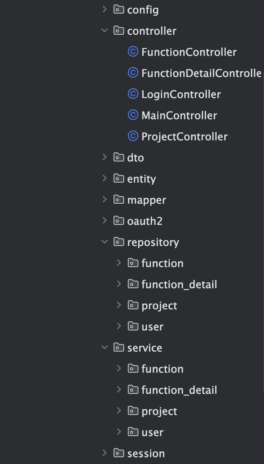Click the FunctionController class icon
The image size is (264, 464).
click(x=133, y=52)
